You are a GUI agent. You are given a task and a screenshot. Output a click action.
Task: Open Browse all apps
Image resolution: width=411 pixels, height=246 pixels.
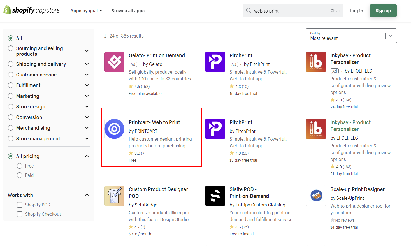128,11
